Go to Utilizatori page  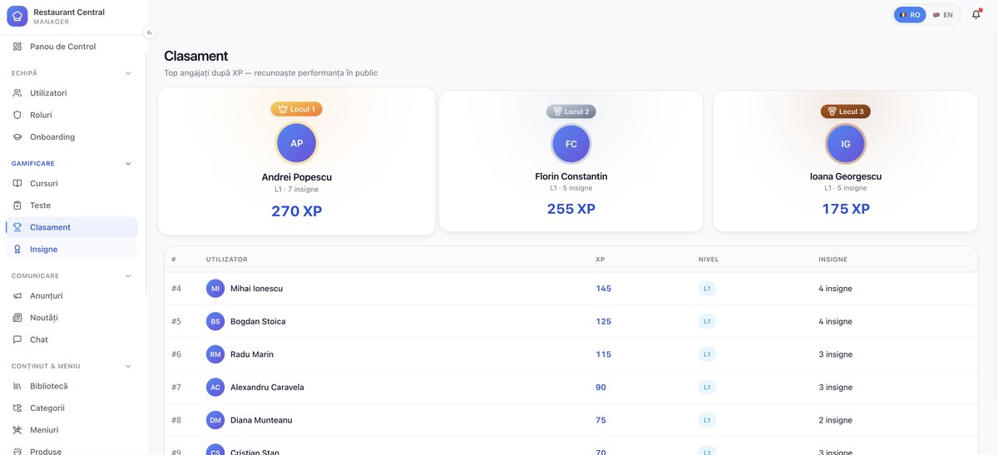pyautogui.click(x=72, y=93)
